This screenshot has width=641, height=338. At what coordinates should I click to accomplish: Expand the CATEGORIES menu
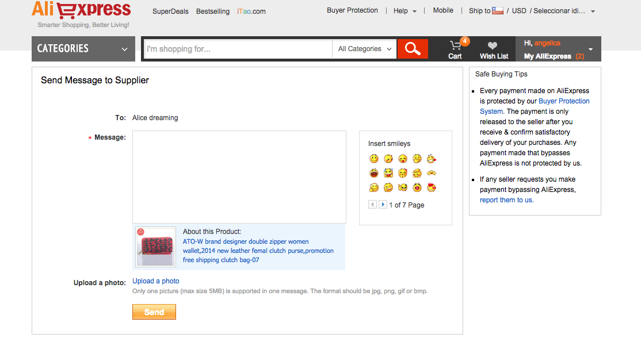coord(83,49)
